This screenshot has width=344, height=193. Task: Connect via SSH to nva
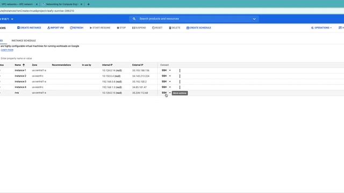164,93
